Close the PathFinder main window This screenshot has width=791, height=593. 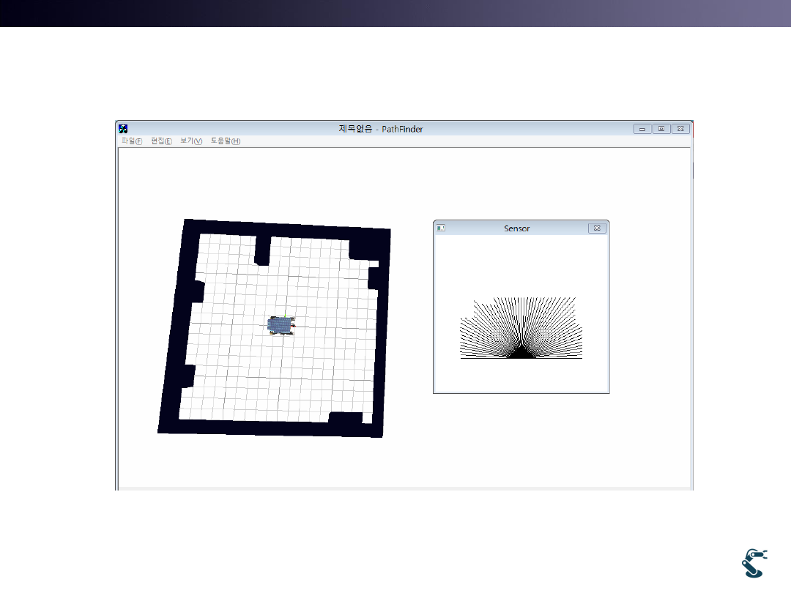pyautogui.click(x=680, y=129)
